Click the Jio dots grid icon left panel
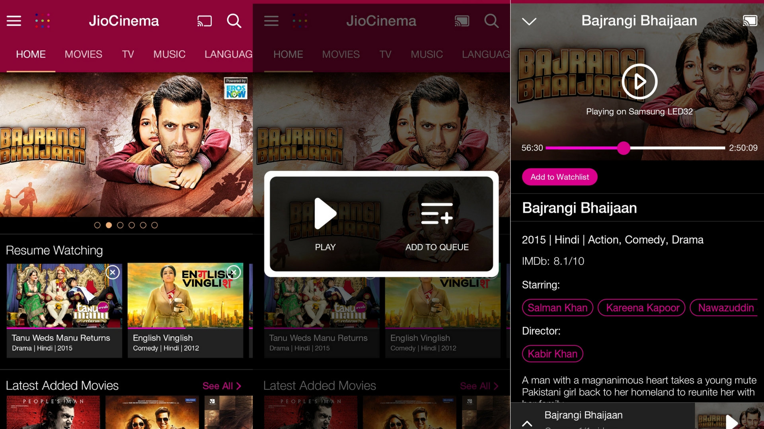Viewport: 764px width, 429px height. click(x=42, y=20)
